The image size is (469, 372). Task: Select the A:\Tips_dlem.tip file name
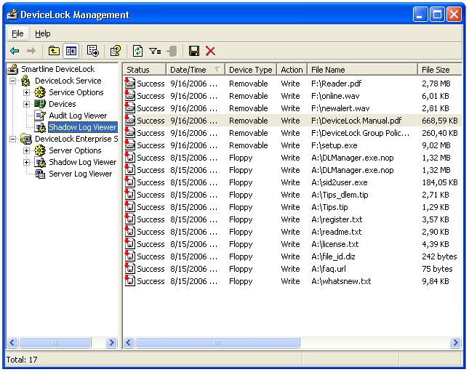pos(340,195)
